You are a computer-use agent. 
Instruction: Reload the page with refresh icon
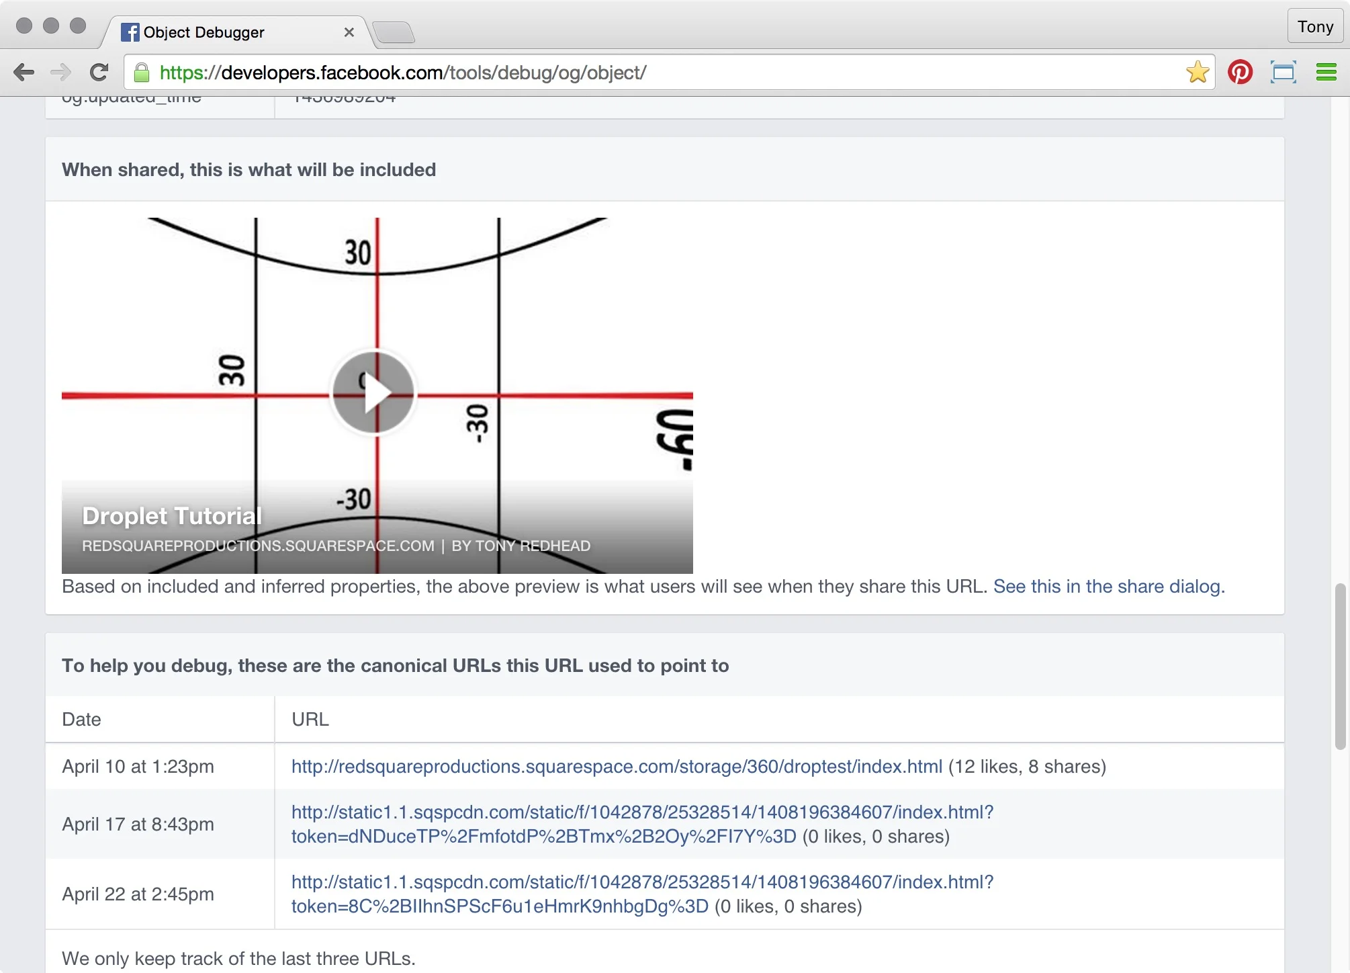(99, 73)
